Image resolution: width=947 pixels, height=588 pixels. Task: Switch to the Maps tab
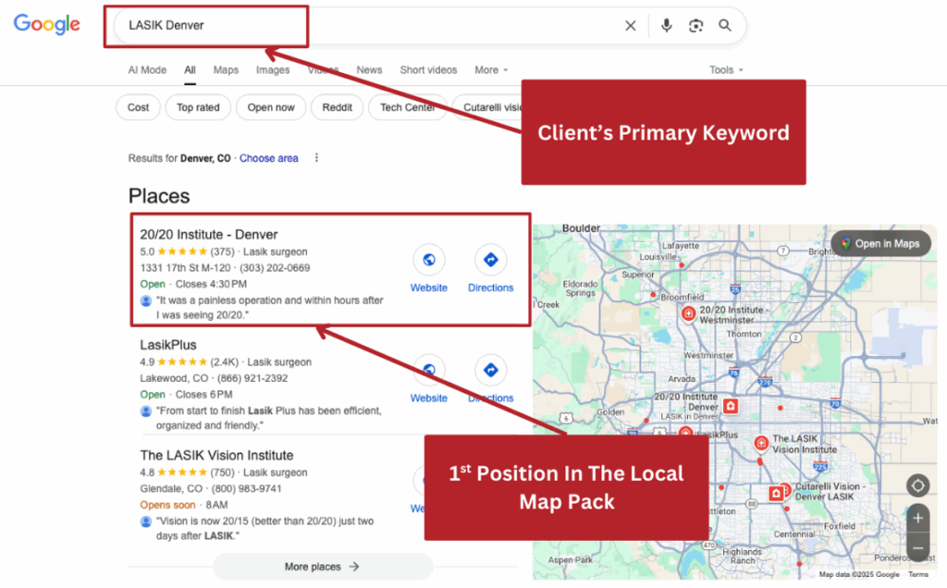tap(226, 70)
